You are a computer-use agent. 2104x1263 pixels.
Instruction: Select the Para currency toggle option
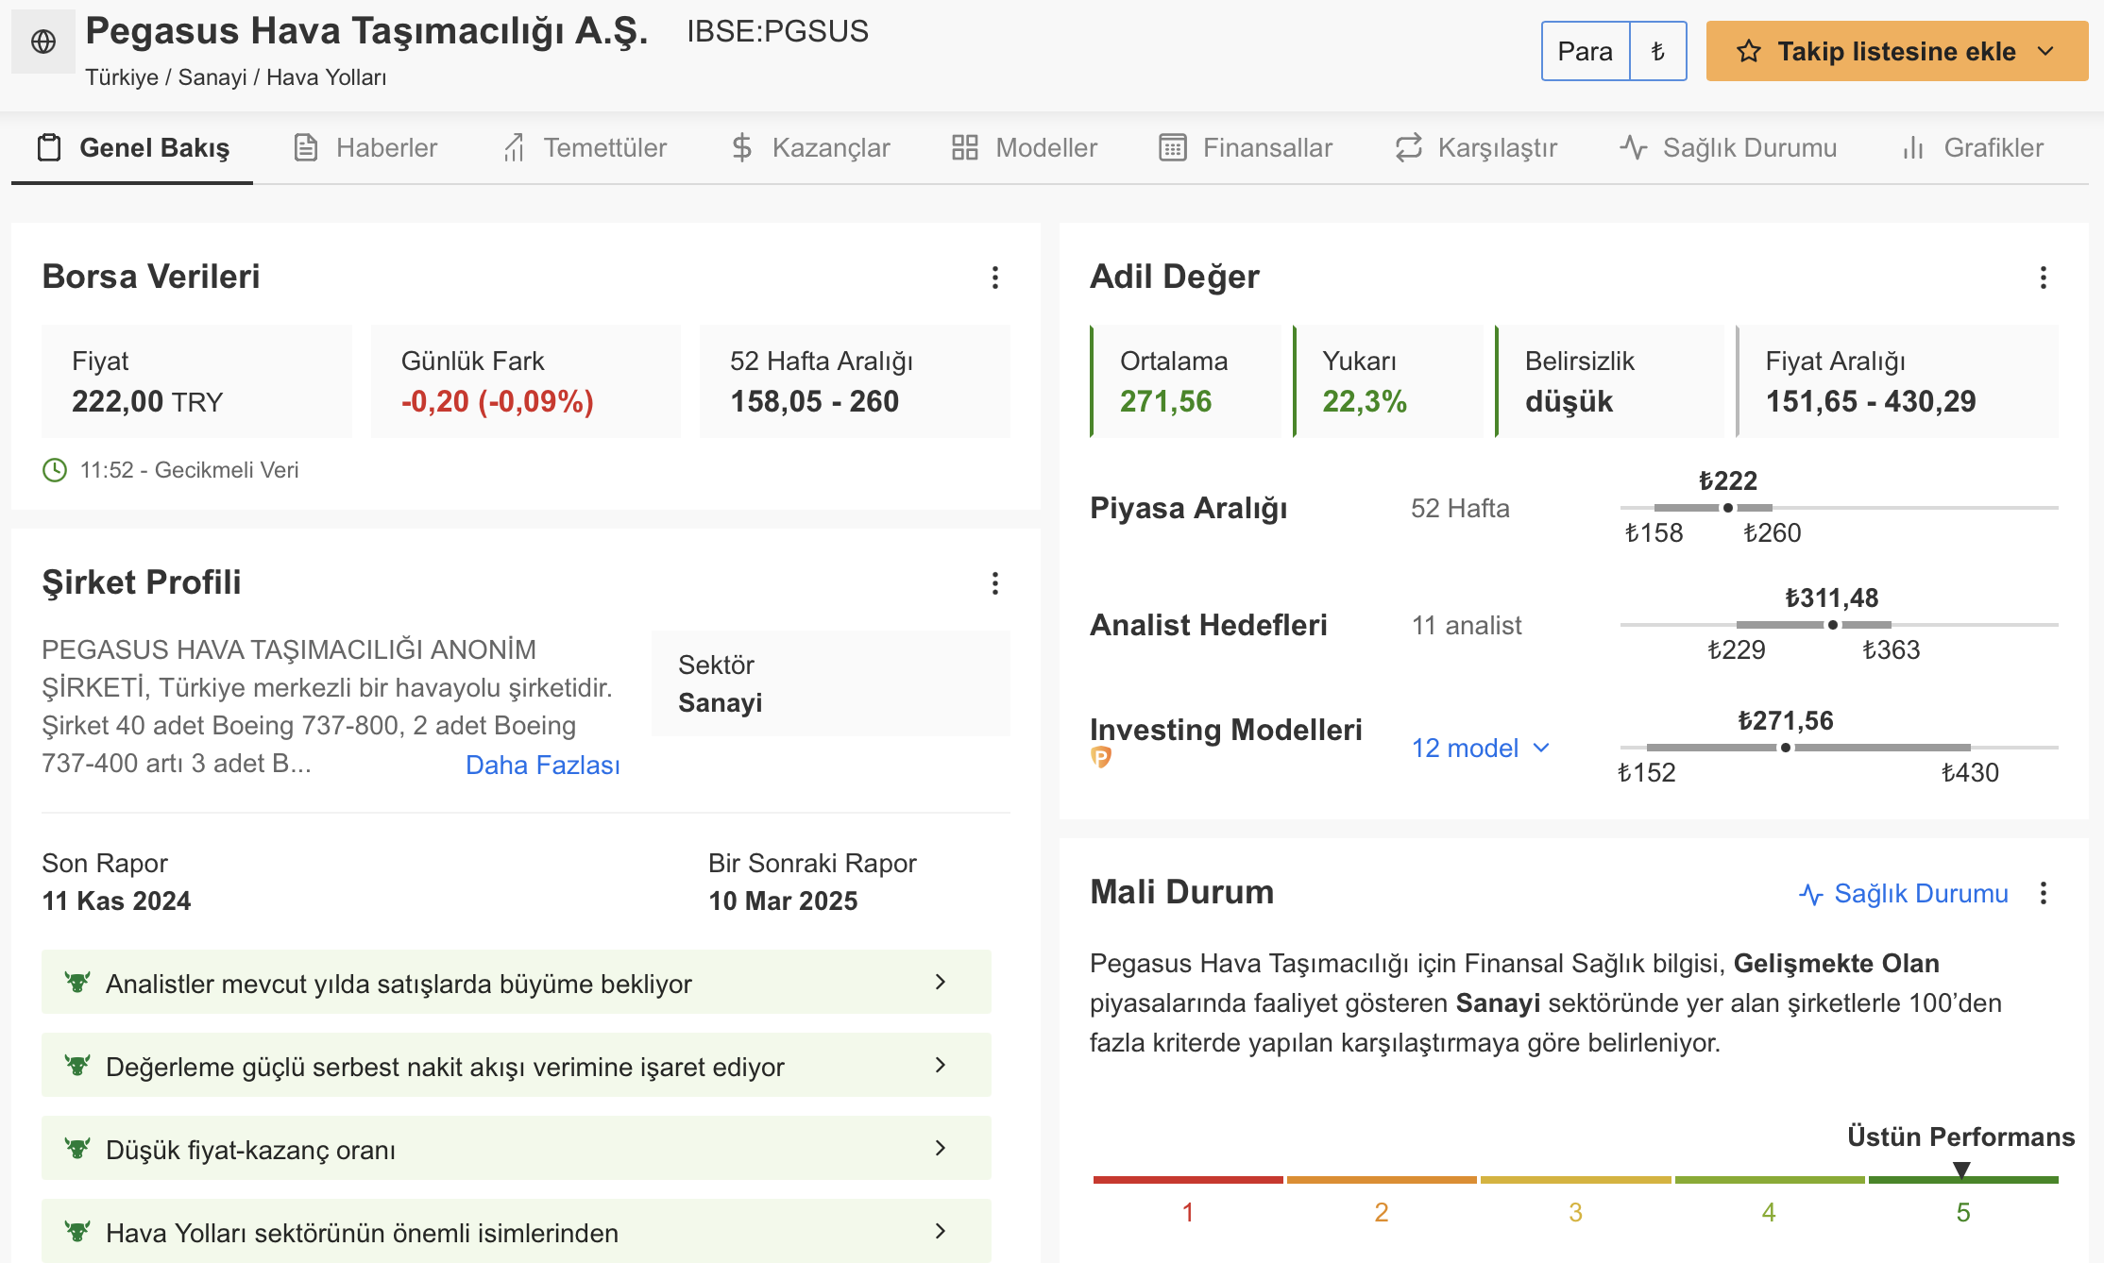[x=1586, y=51]
